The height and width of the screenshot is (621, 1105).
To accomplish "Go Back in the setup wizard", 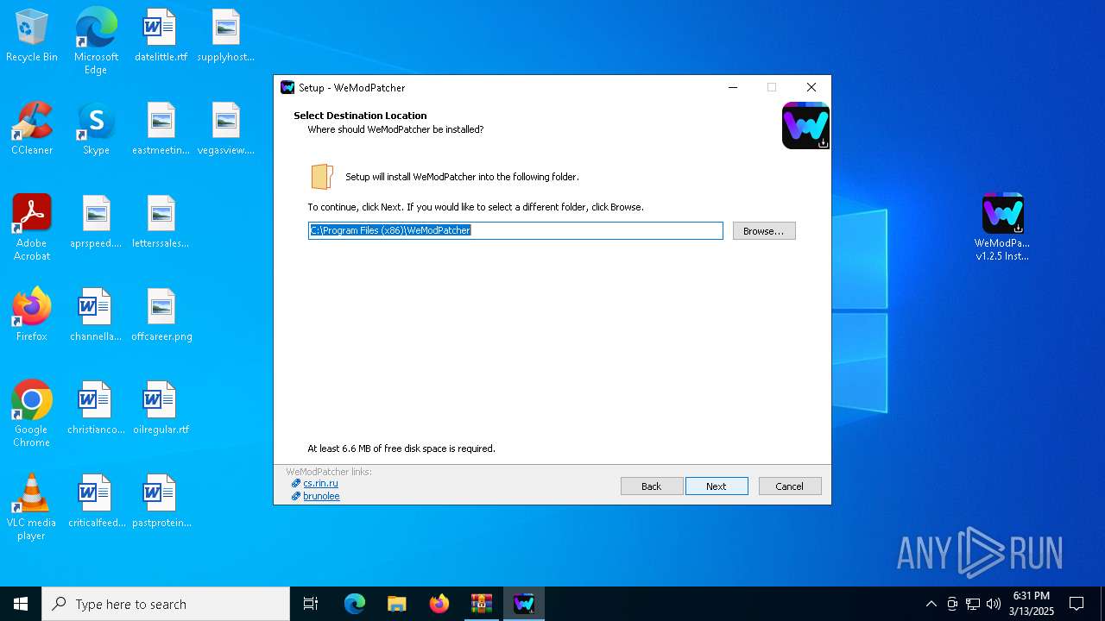I will [652, 486].
